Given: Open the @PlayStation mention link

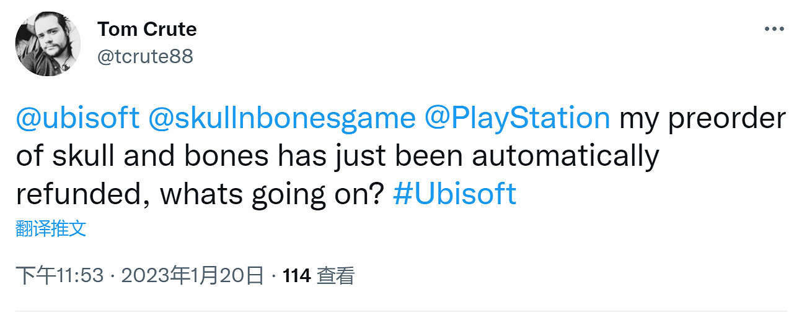Looking at the screenshot, I should pyautogui.click(x=518, y=118).
